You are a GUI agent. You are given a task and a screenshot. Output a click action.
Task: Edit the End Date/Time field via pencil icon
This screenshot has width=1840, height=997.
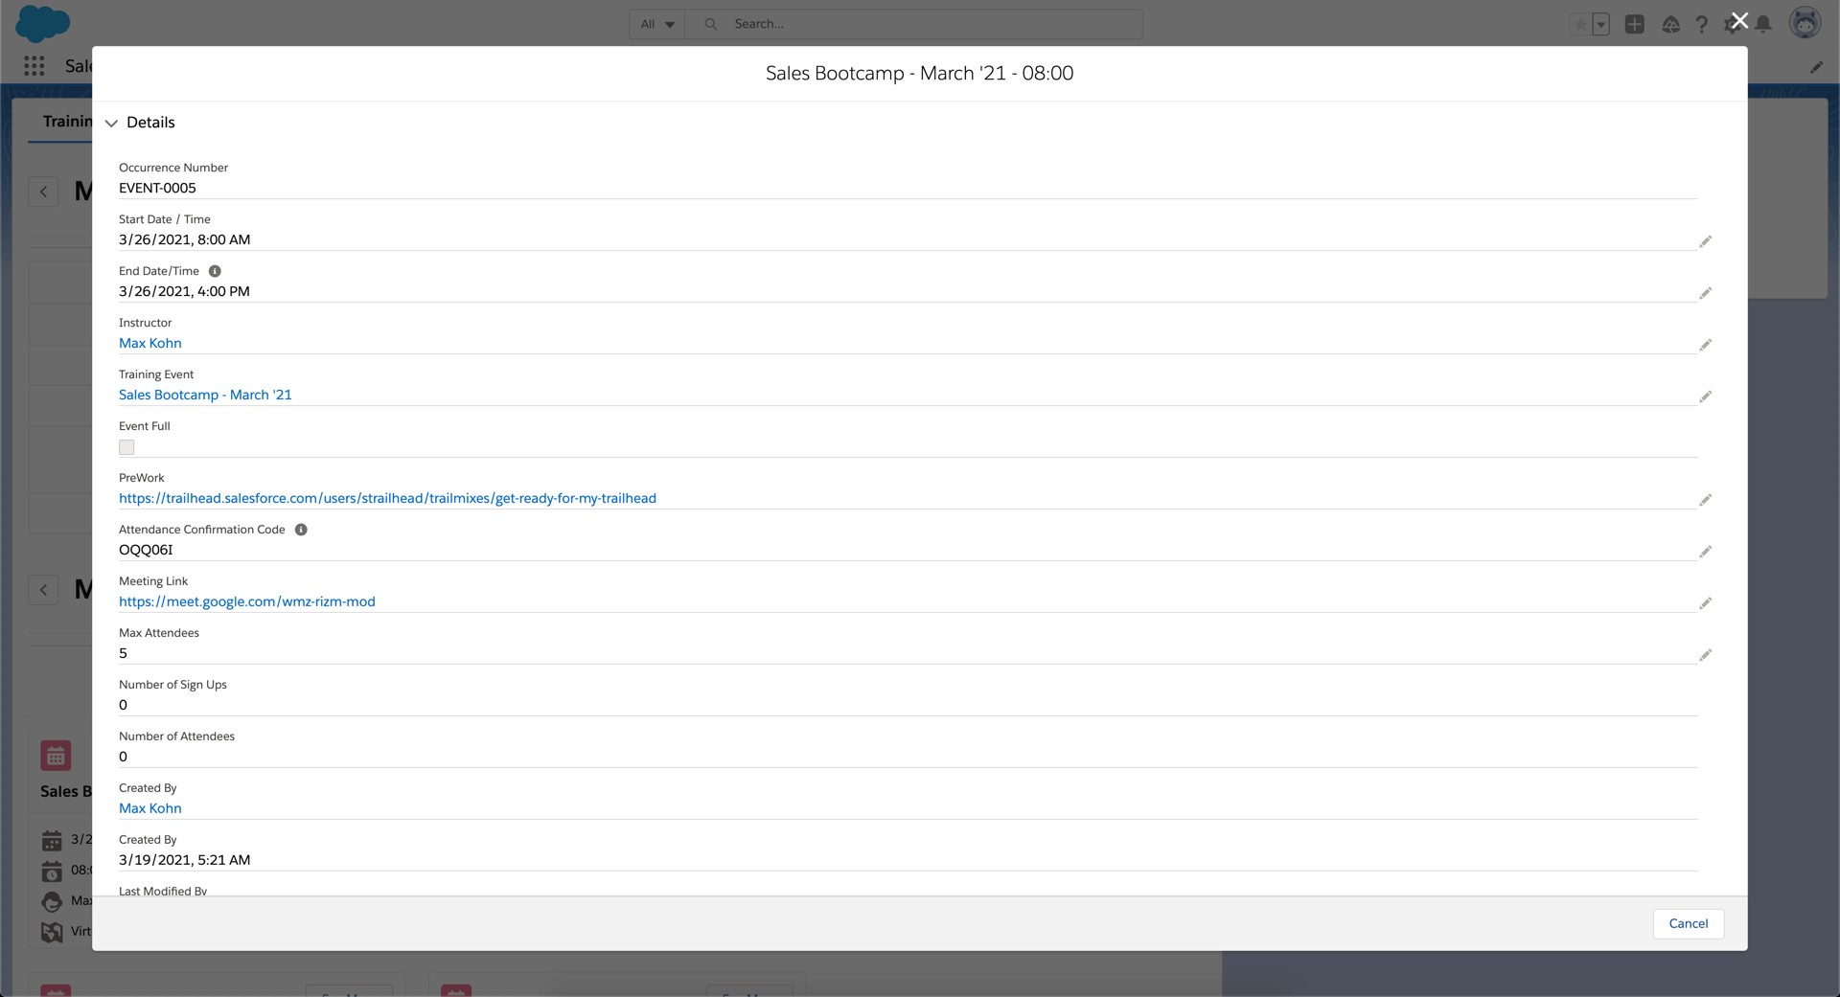click(1705, 293)
